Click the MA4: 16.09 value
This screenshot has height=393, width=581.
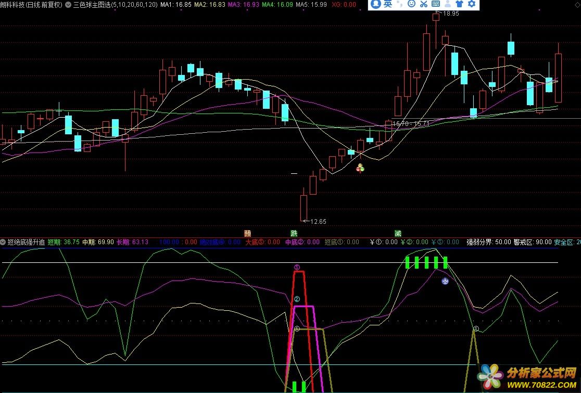point(277,5)
